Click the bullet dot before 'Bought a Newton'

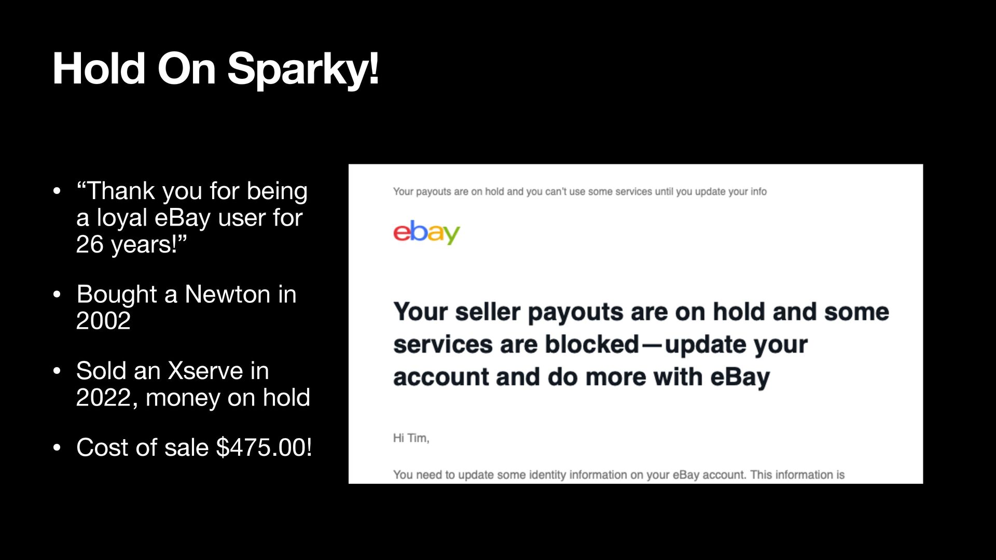[x=57, y=295]
